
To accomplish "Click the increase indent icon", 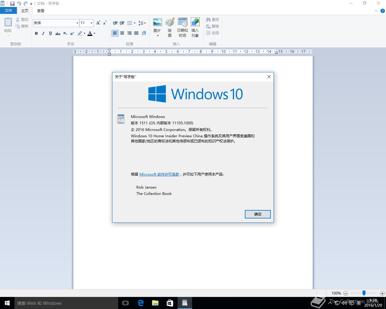I will [122, 23].
